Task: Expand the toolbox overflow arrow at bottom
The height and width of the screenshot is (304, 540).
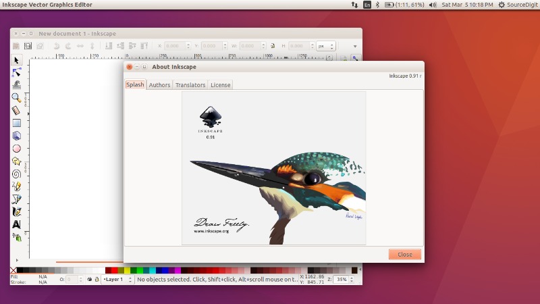Action: pos(17,260)
